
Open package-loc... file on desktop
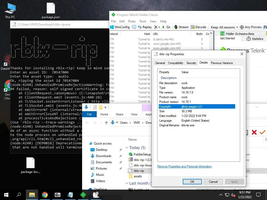click(31, 165)
